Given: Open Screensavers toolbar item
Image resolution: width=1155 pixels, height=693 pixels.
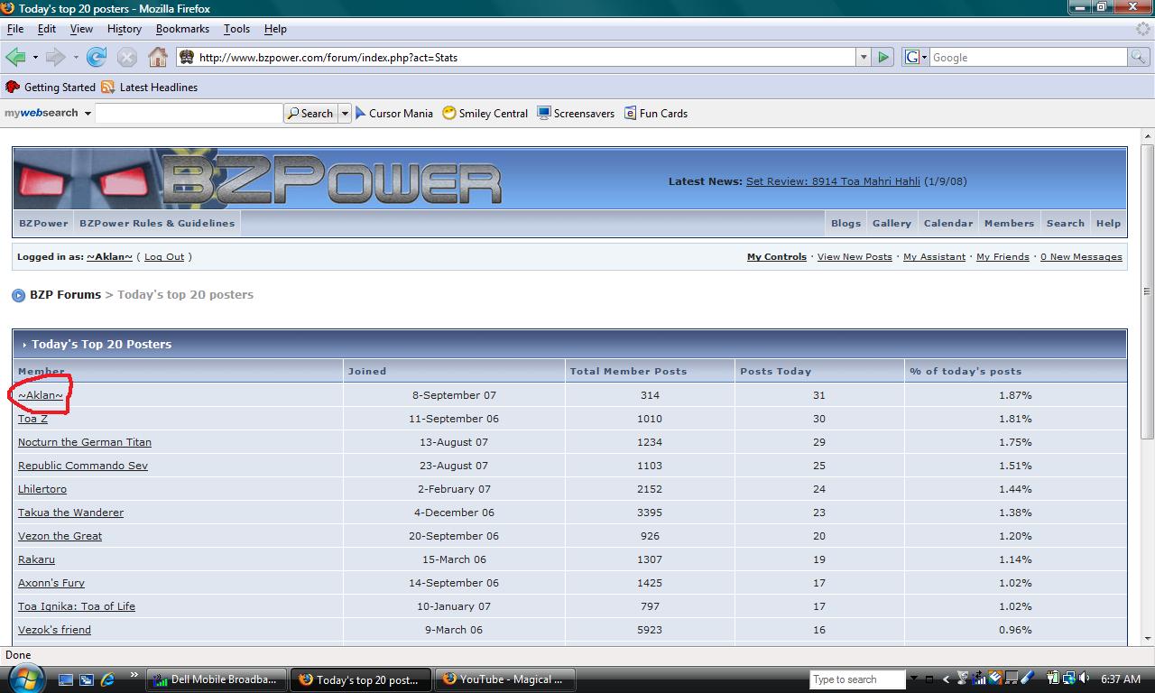Looking at the screenshot, I should [x=576, y=114].
